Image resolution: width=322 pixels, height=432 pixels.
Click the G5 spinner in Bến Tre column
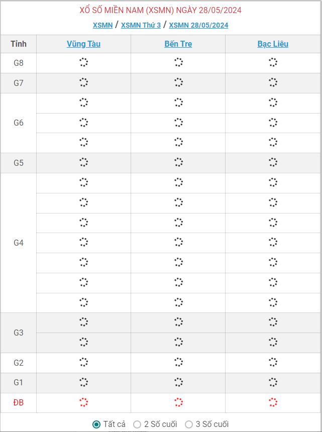point(178,162)
